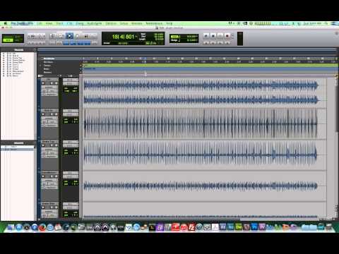The height and width of the screenshot is (254, 339).
Task: Click the third track's name button
Action: point(49,142)
